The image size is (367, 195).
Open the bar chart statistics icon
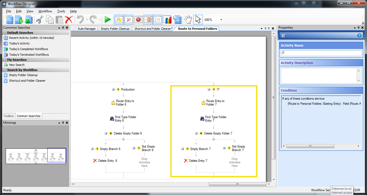click(167, 20)
